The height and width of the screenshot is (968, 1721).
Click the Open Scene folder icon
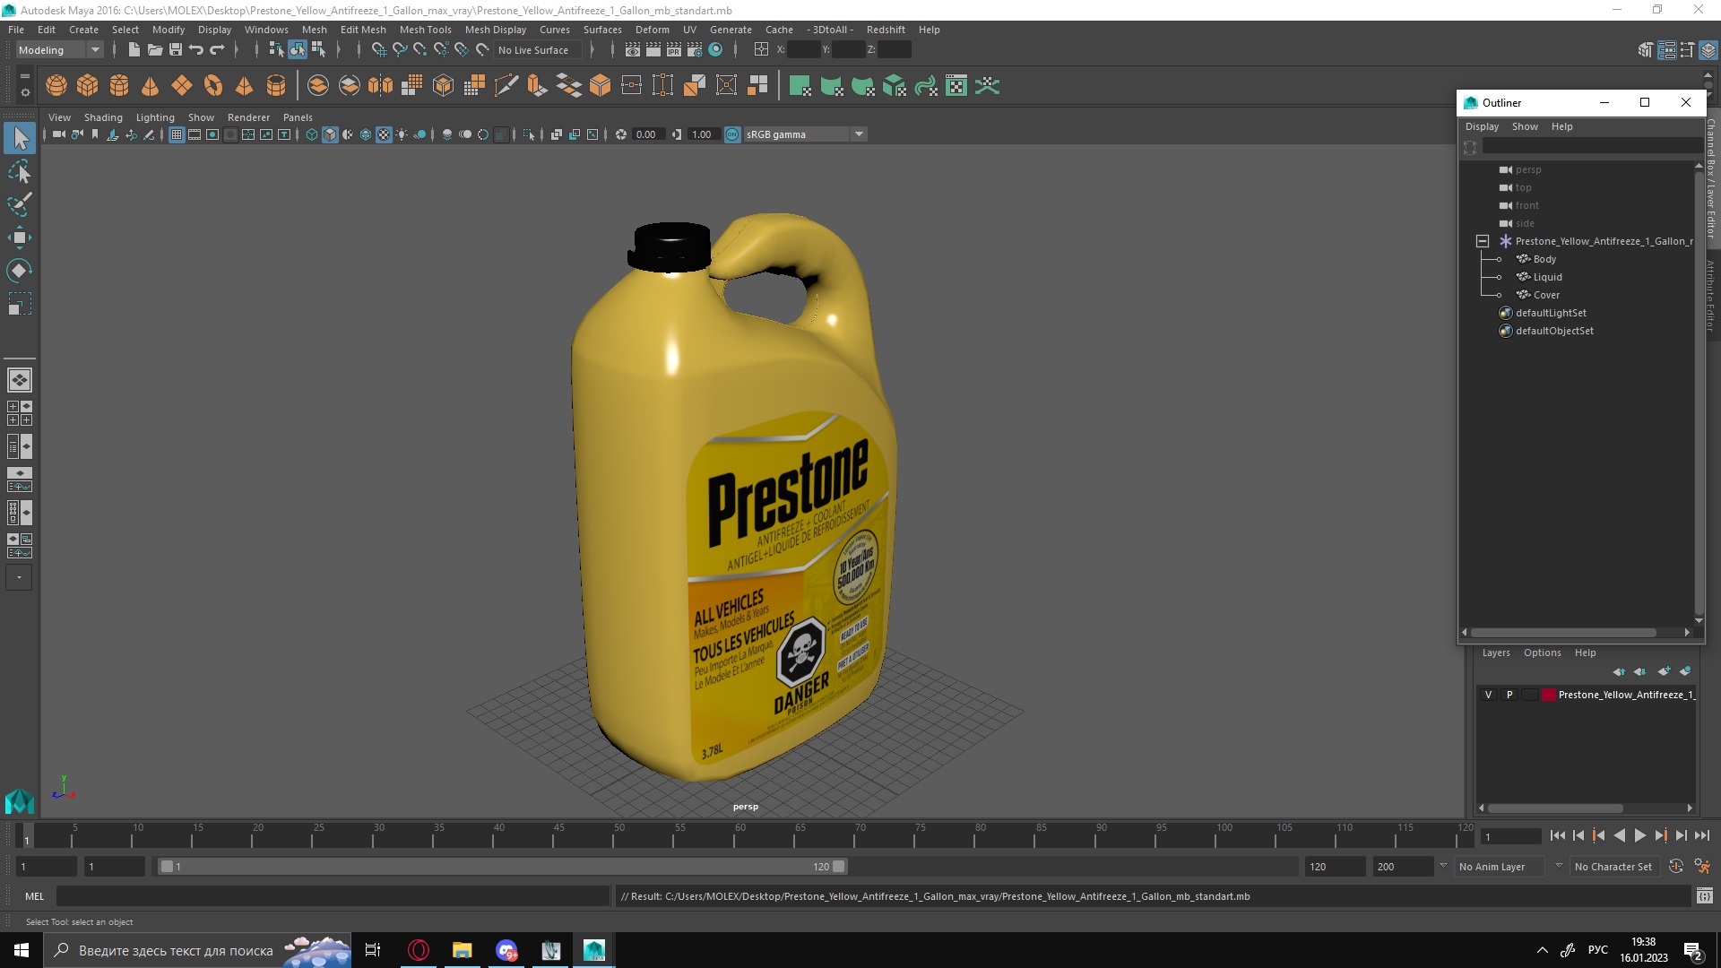tap(154, 50)
